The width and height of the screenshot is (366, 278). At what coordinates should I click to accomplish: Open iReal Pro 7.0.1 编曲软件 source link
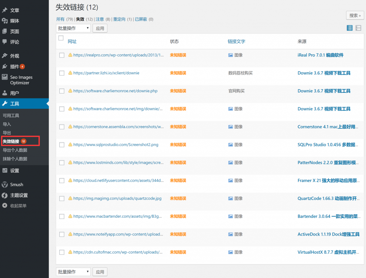tap(321, 55)
